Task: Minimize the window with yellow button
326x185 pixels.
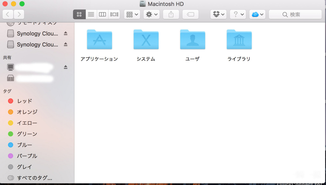Action: coord(13,4)
